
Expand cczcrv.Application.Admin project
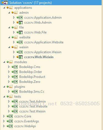(x=14, y=18)
